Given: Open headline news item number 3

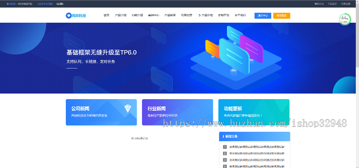Looking at the screenshot, I should (x=254, y=160).
